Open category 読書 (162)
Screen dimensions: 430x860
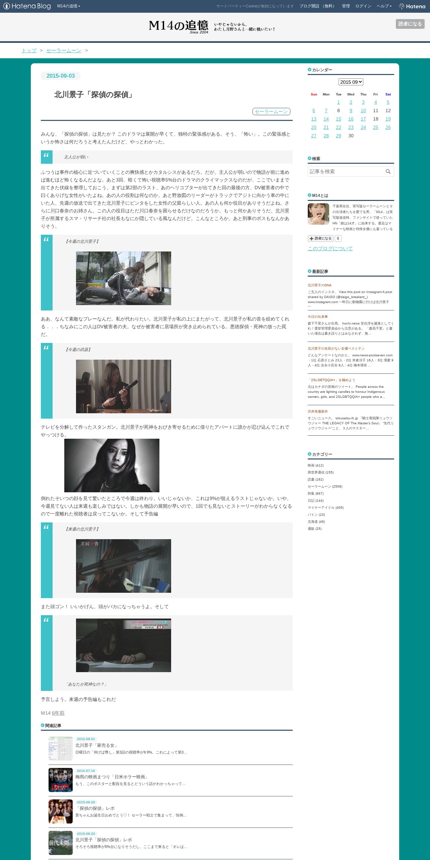point(315,480)
